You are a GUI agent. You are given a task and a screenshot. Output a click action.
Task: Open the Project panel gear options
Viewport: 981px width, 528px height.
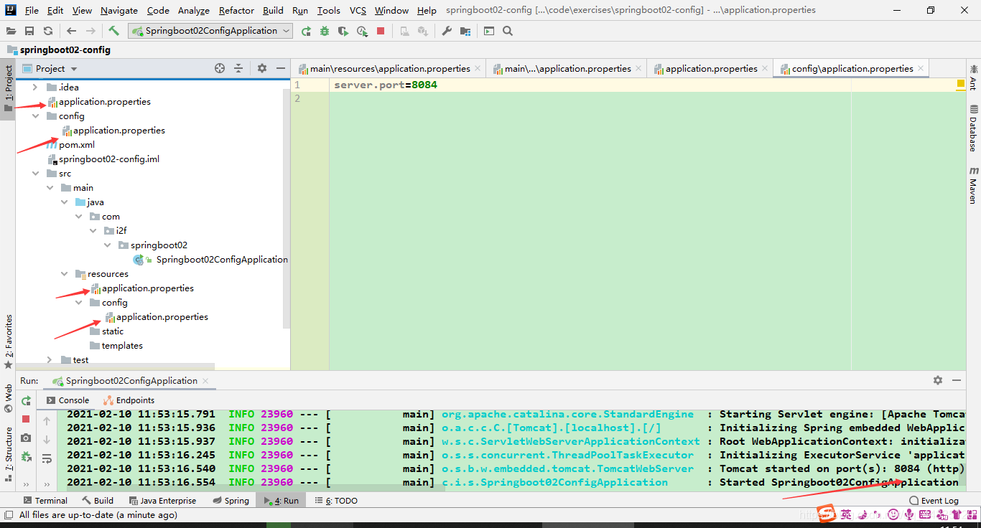point(261,68)
